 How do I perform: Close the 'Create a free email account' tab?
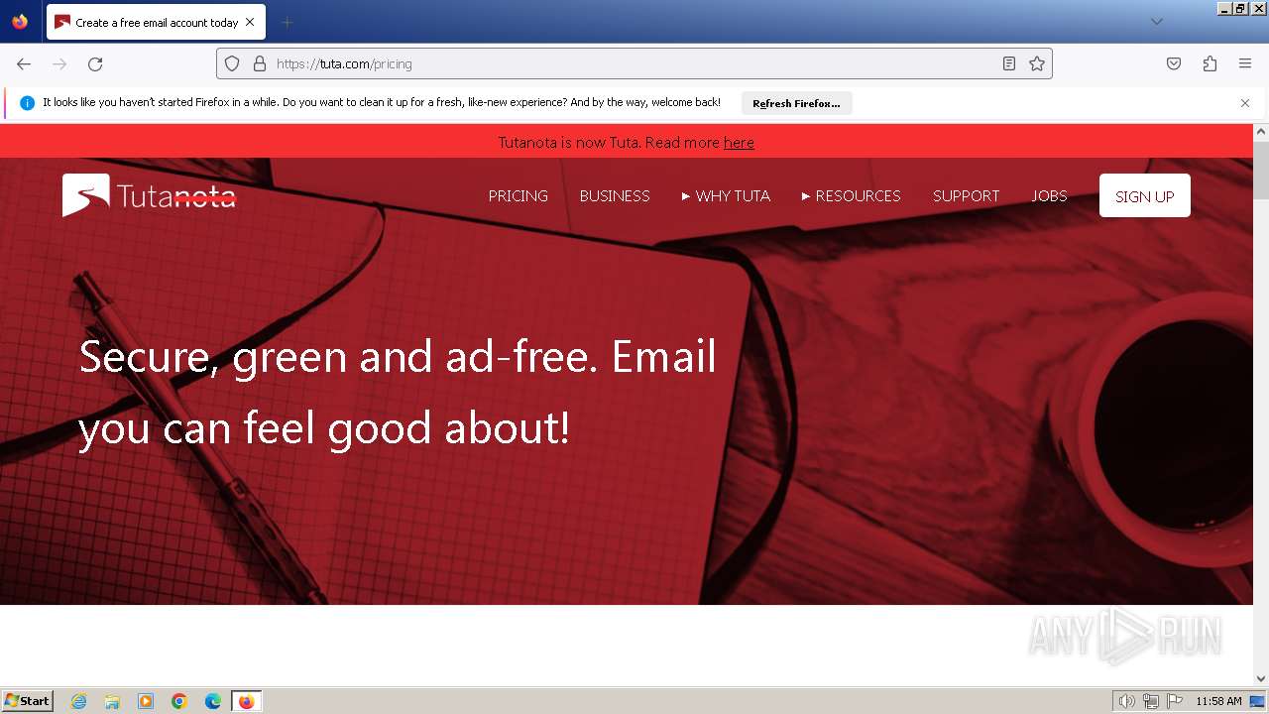pyautogui.click(x=250, y=22)
